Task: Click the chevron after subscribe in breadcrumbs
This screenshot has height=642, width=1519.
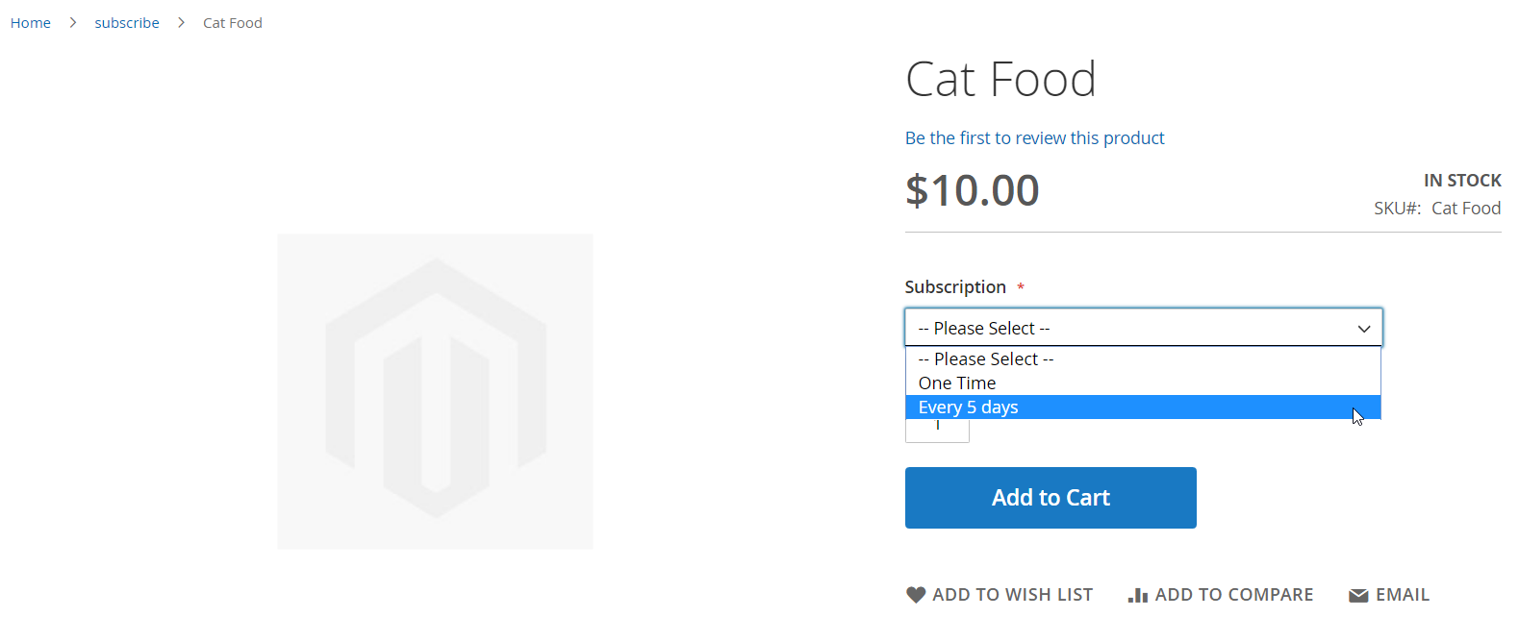Action: (x=181, y=22)
